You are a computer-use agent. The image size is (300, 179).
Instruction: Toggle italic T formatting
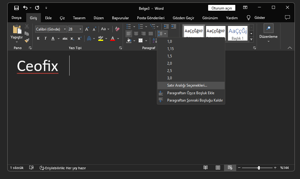[45, 38]
